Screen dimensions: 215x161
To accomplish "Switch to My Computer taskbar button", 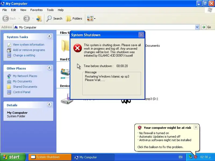I will pos(93,157).
